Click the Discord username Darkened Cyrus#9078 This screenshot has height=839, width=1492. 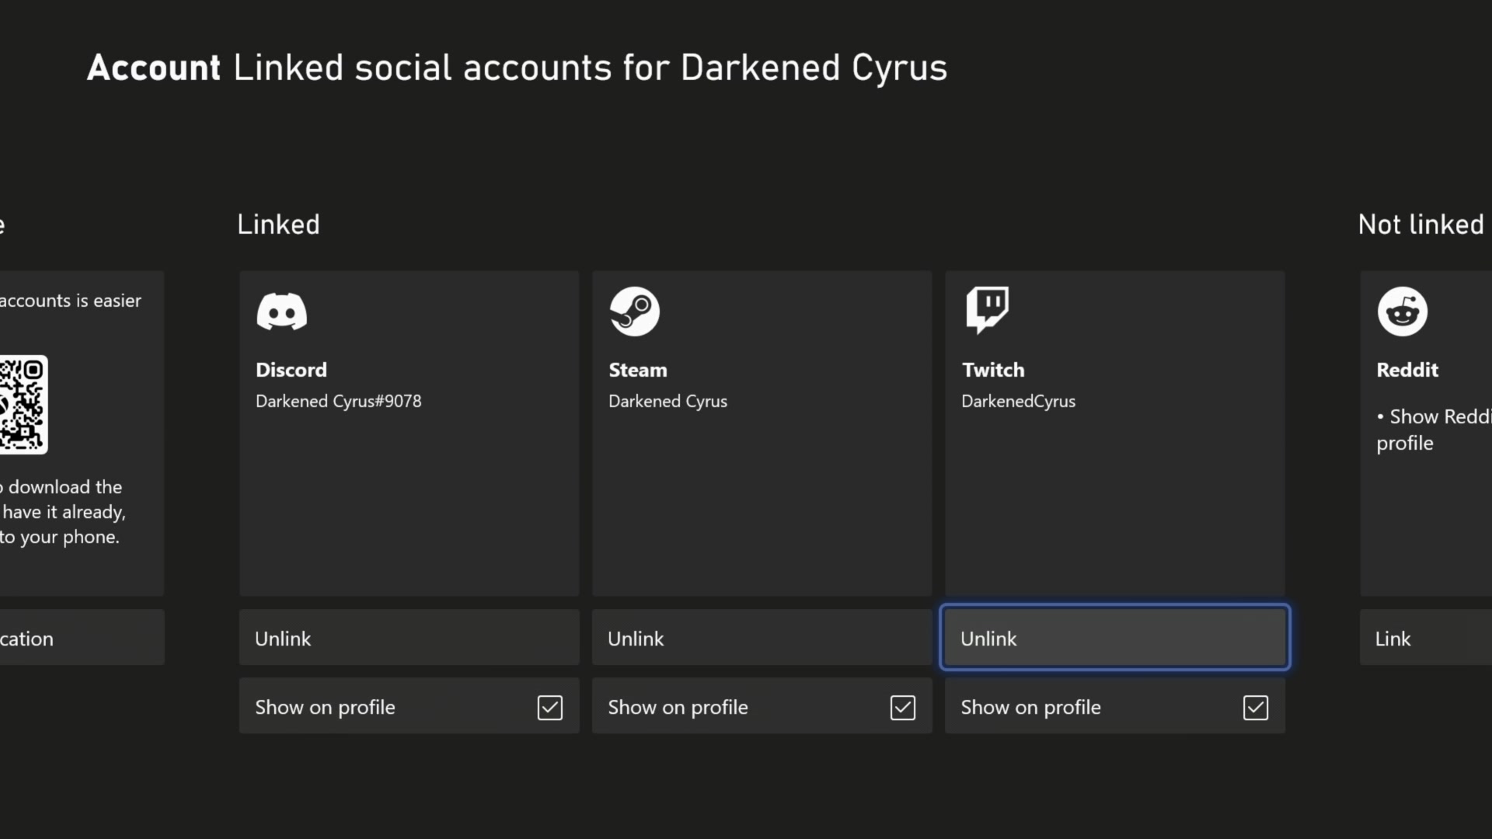[338, 401]
